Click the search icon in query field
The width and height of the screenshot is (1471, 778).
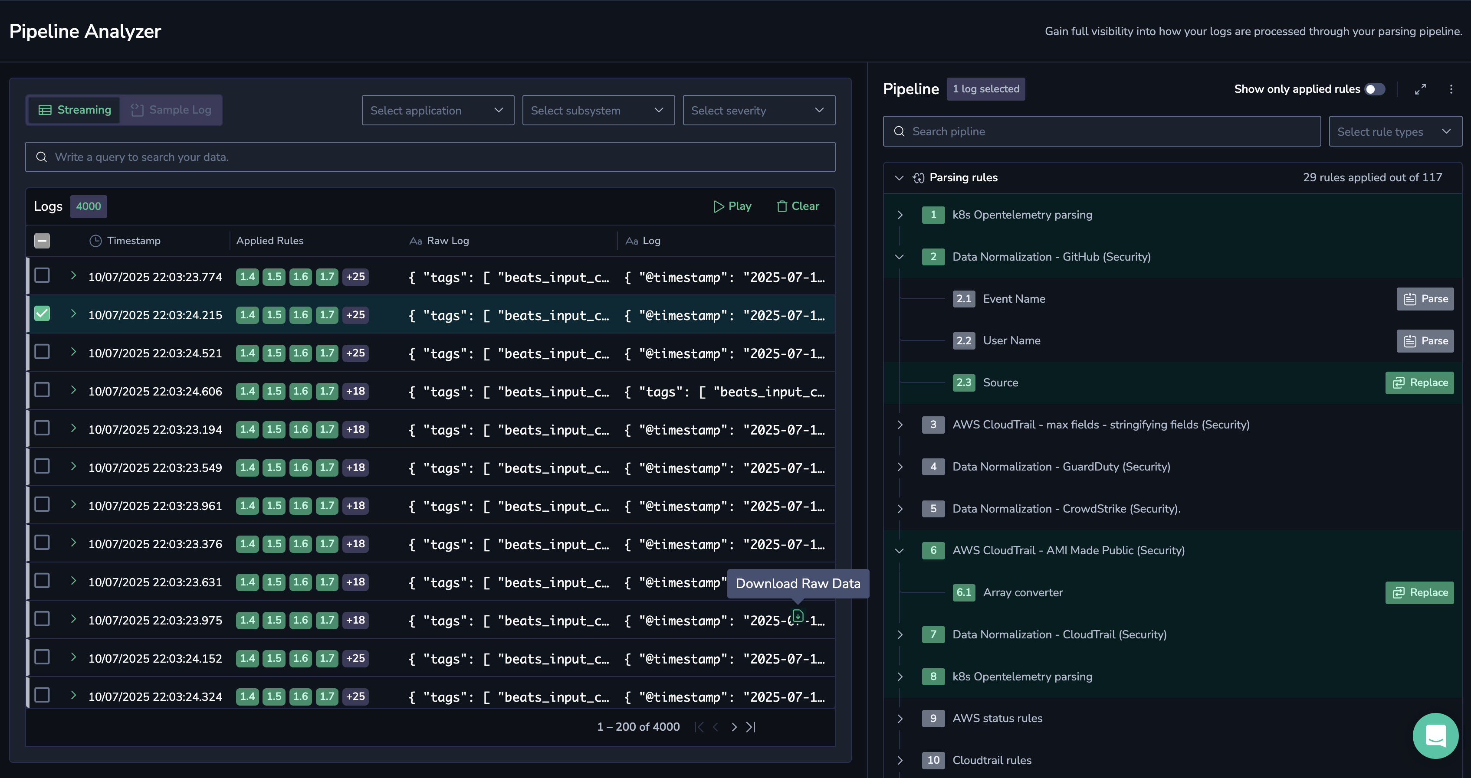coord(41,157)
